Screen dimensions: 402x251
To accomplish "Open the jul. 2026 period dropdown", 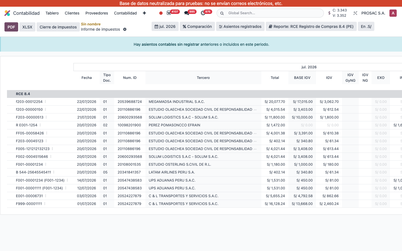I will pos(165,26).
